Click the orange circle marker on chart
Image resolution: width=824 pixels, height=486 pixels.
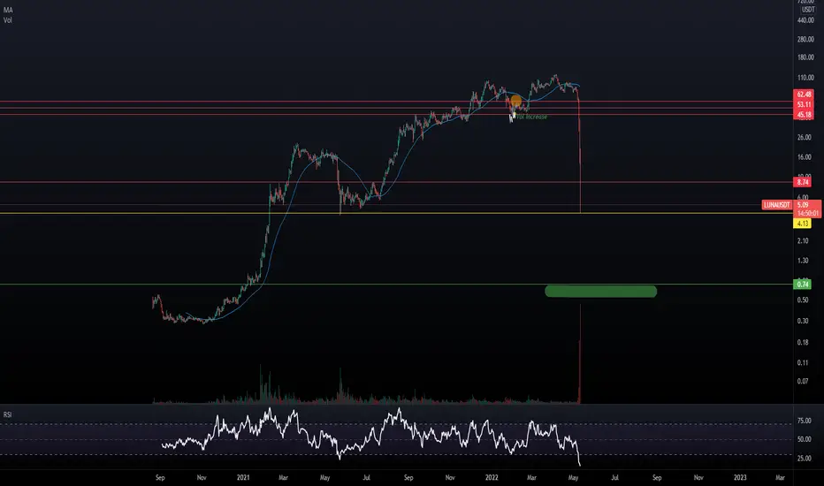coord(516,100)
